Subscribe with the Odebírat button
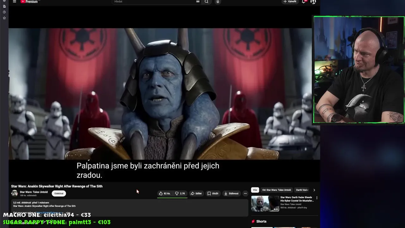The height and width of the screenshot is (228, 405). coord(59,193)
